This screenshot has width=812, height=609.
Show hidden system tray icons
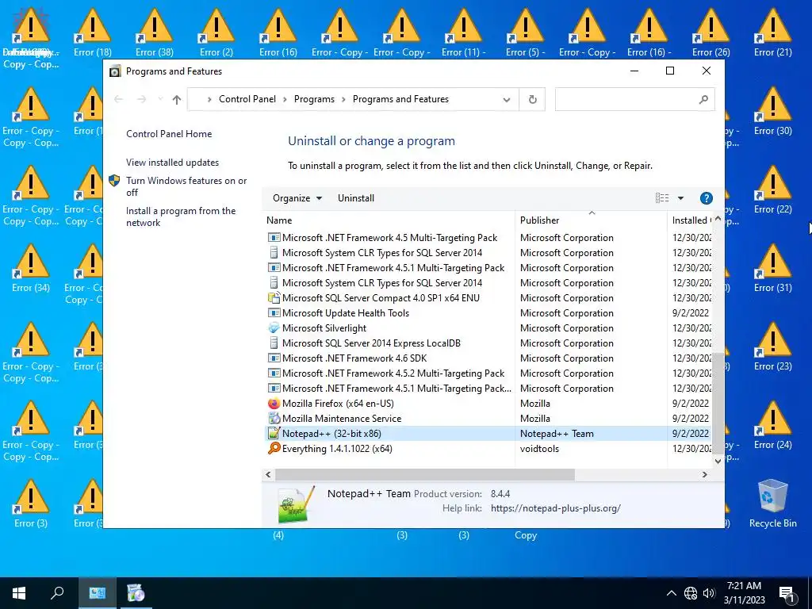coord(671,593)
